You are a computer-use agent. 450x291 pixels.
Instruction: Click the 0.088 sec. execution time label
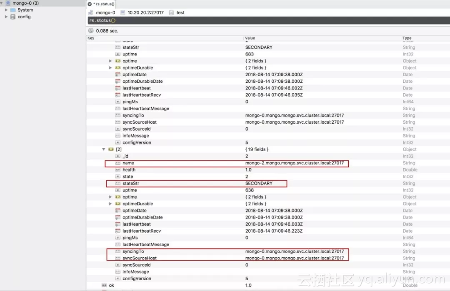coord(107,31)
